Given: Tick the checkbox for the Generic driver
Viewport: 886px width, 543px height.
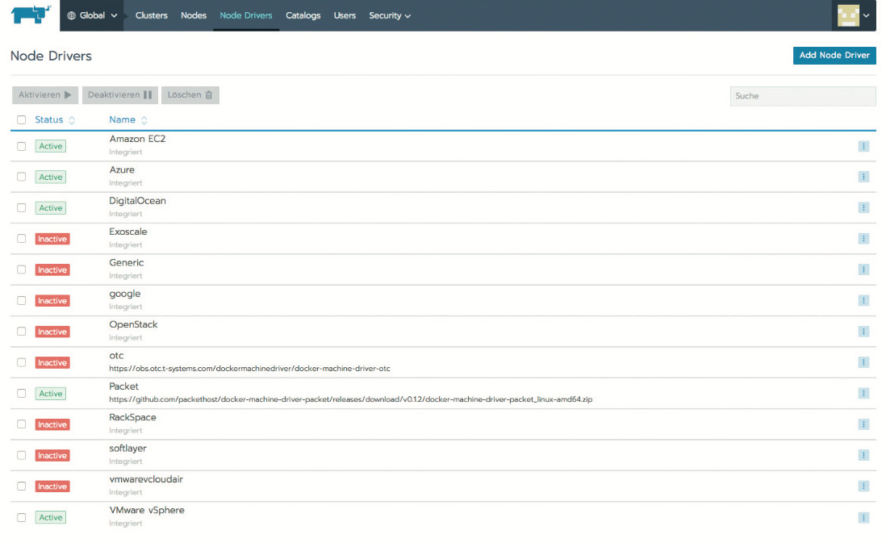Looking at the screenshot, I should point(22,269).
